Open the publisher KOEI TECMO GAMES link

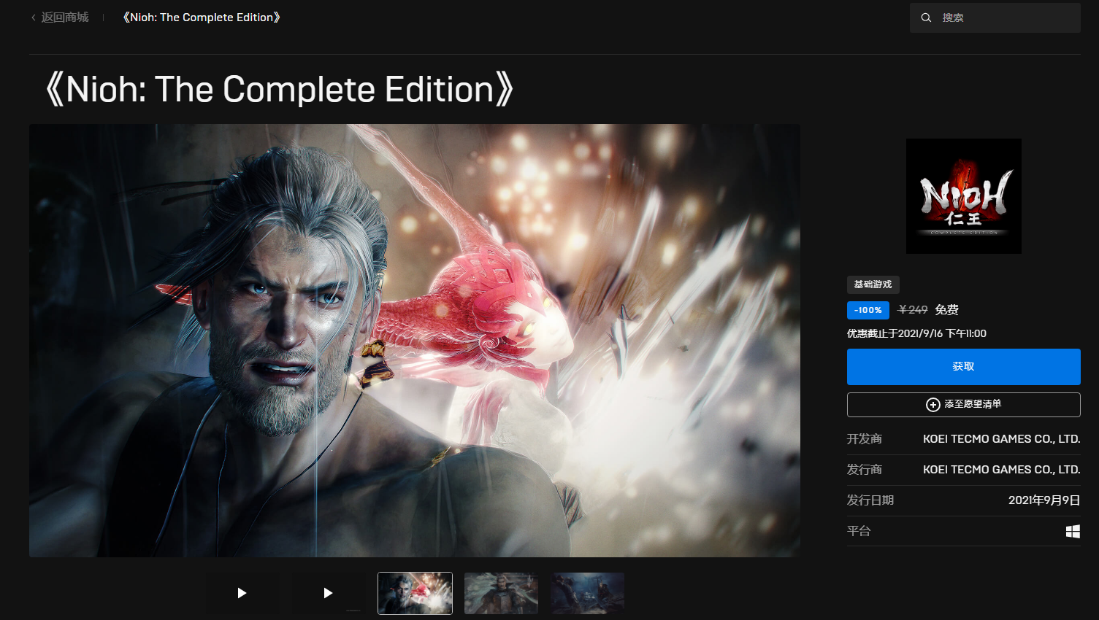point(1001,470)
